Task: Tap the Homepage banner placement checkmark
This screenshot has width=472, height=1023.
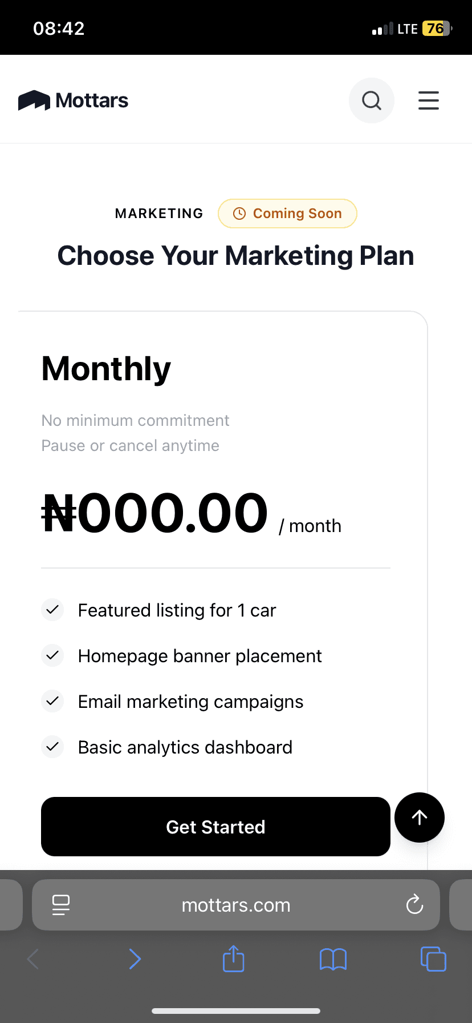Action: pyautogui.click(x=52, y=655)
